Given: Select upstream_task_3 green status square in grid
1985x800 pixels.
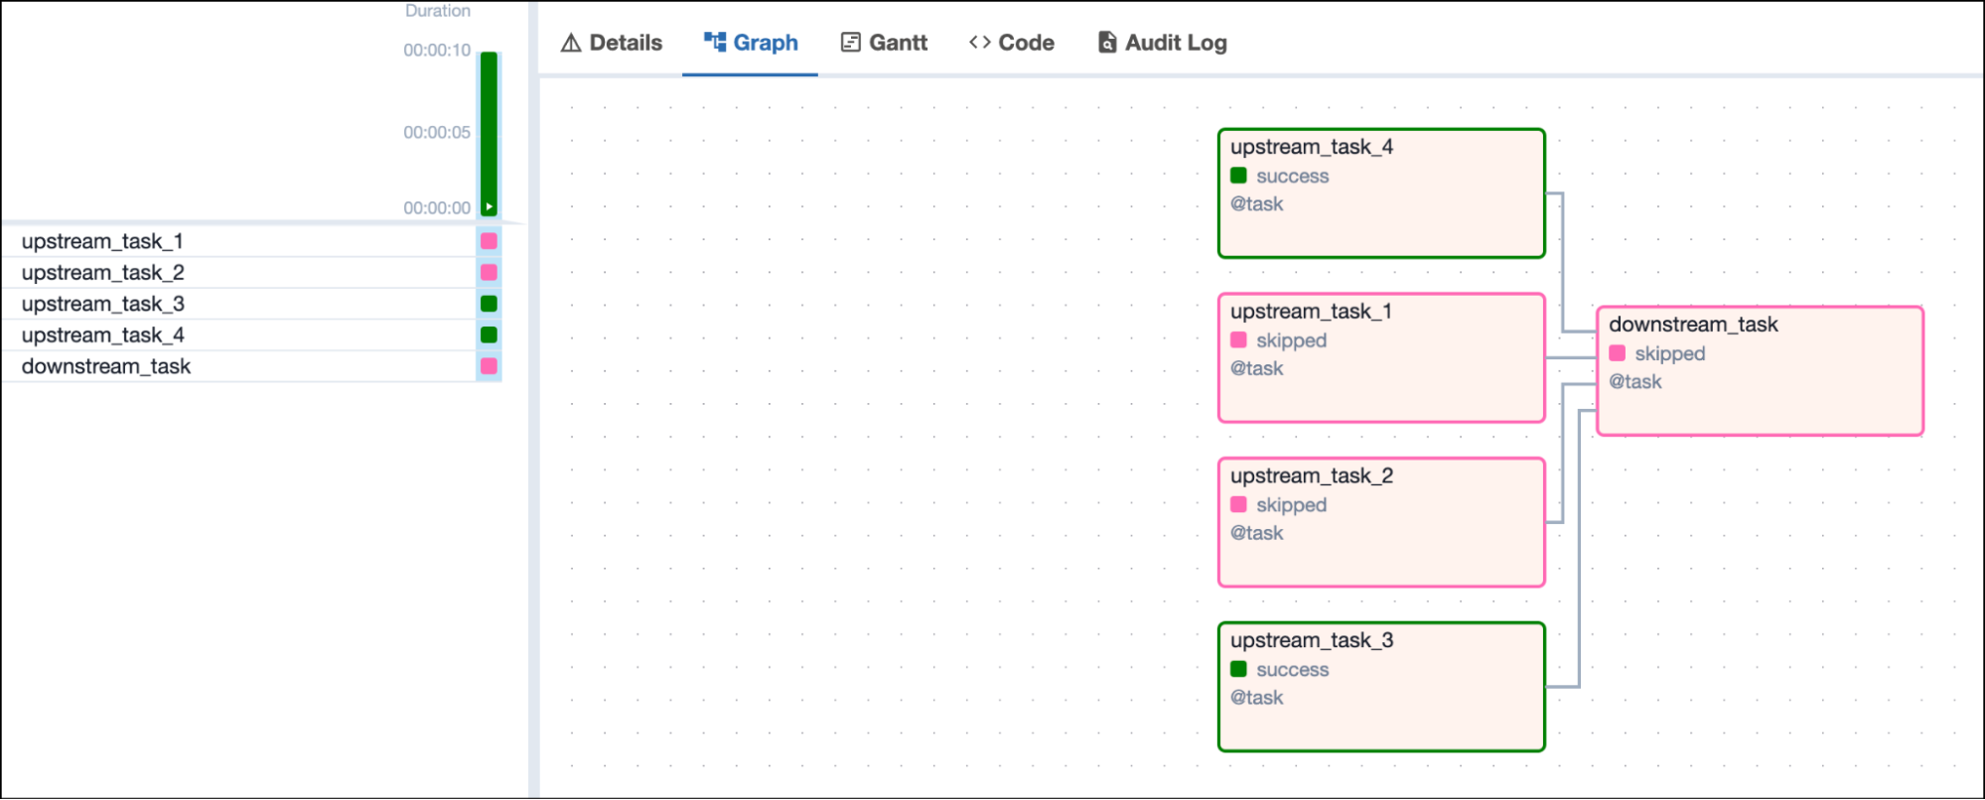Looking at the screenshot, I should coord(489,304).
